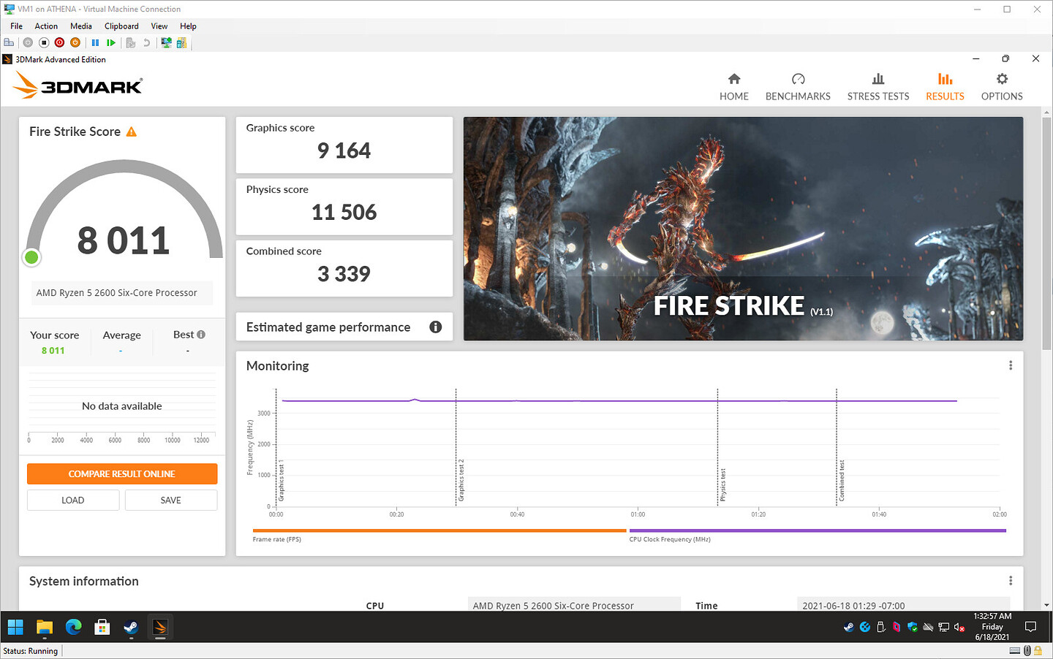This screenshot has height=659, width=1053.
Task: Click the orange Save state toolbar icon
Action: [75, 42]
